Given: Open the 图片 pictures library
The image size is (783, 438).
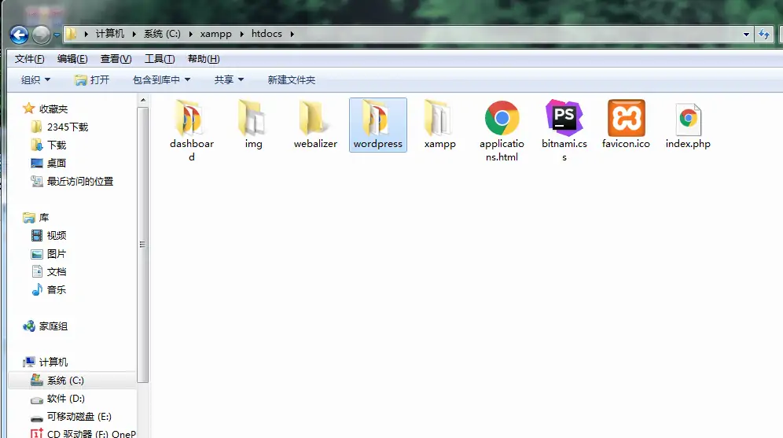Looking at the screenshot, I should pyautogui.click(x=49, y=254).
